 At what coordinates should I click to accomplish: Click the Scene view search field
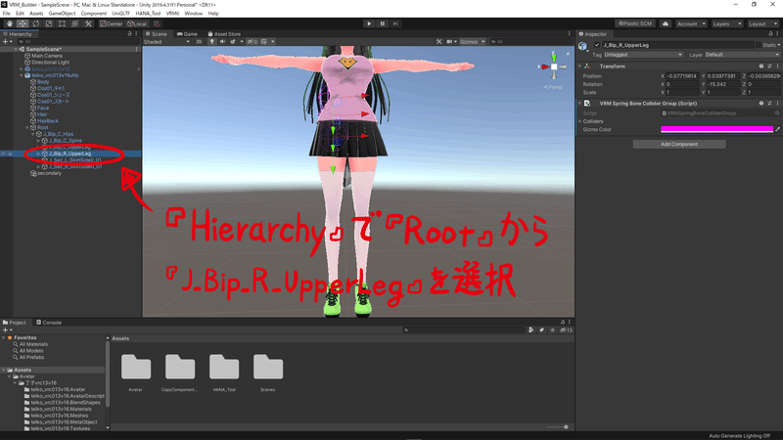[530, 42]
